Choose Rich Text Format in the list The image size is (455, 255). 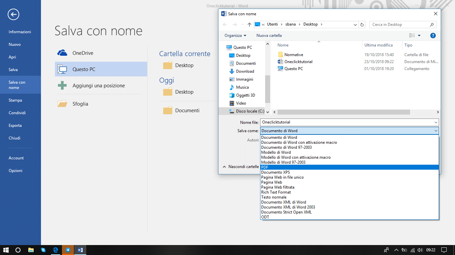click(349, 192)
